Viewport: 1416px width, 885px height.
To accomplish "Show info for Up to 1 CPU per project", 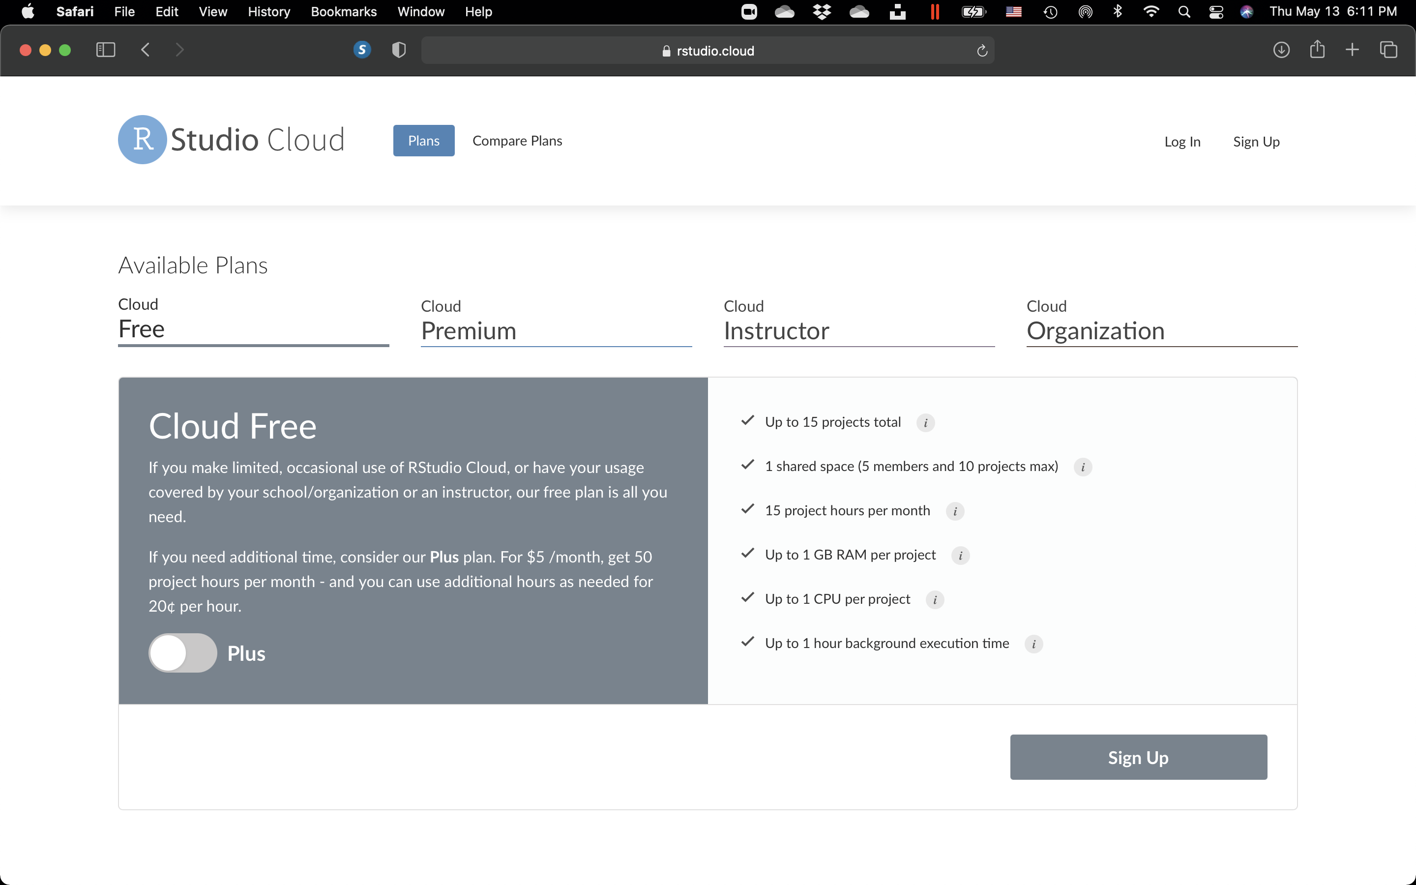I will coord(935,600).
